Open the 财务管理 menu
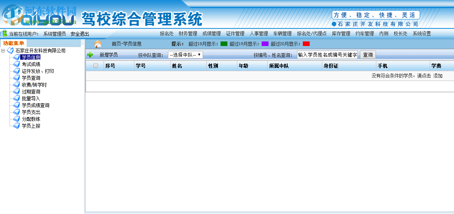The image size is (454, 214). click(x=188, y=33)
